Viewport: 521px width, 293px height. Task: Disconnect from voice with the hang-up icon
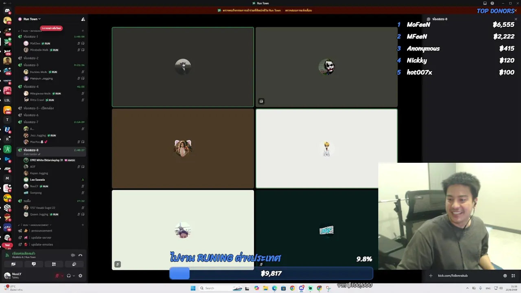pyautogui.click(x=80, y=255)
